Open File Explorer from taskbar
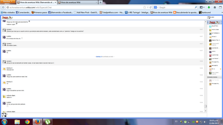 [x=17, y=122]
